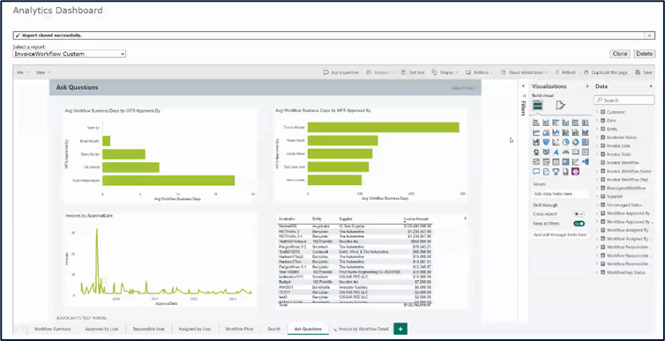Add a new page with plus button
The width and height of the screenshot is (665, 341).
(400, 329)
